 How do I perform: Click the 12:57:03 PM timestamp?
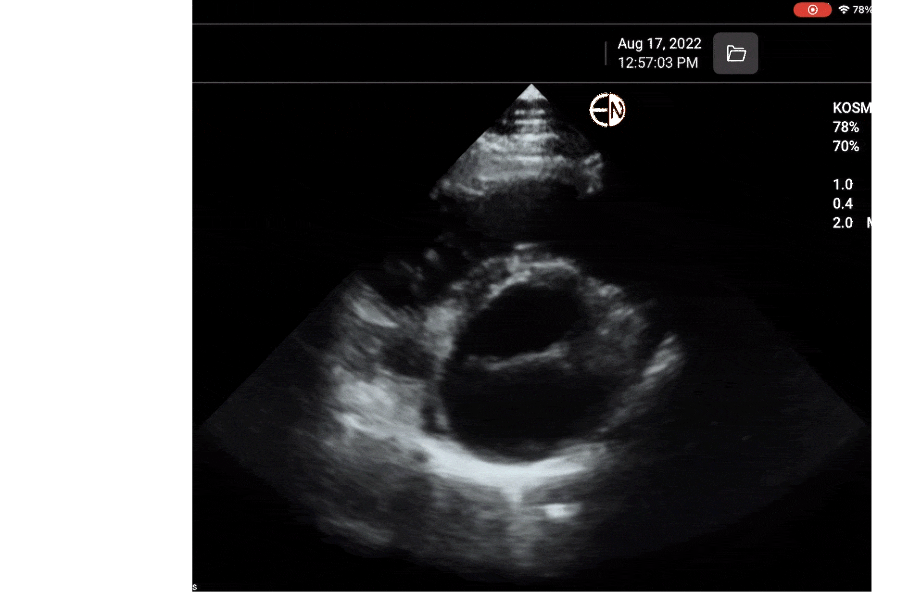(657, 63)
